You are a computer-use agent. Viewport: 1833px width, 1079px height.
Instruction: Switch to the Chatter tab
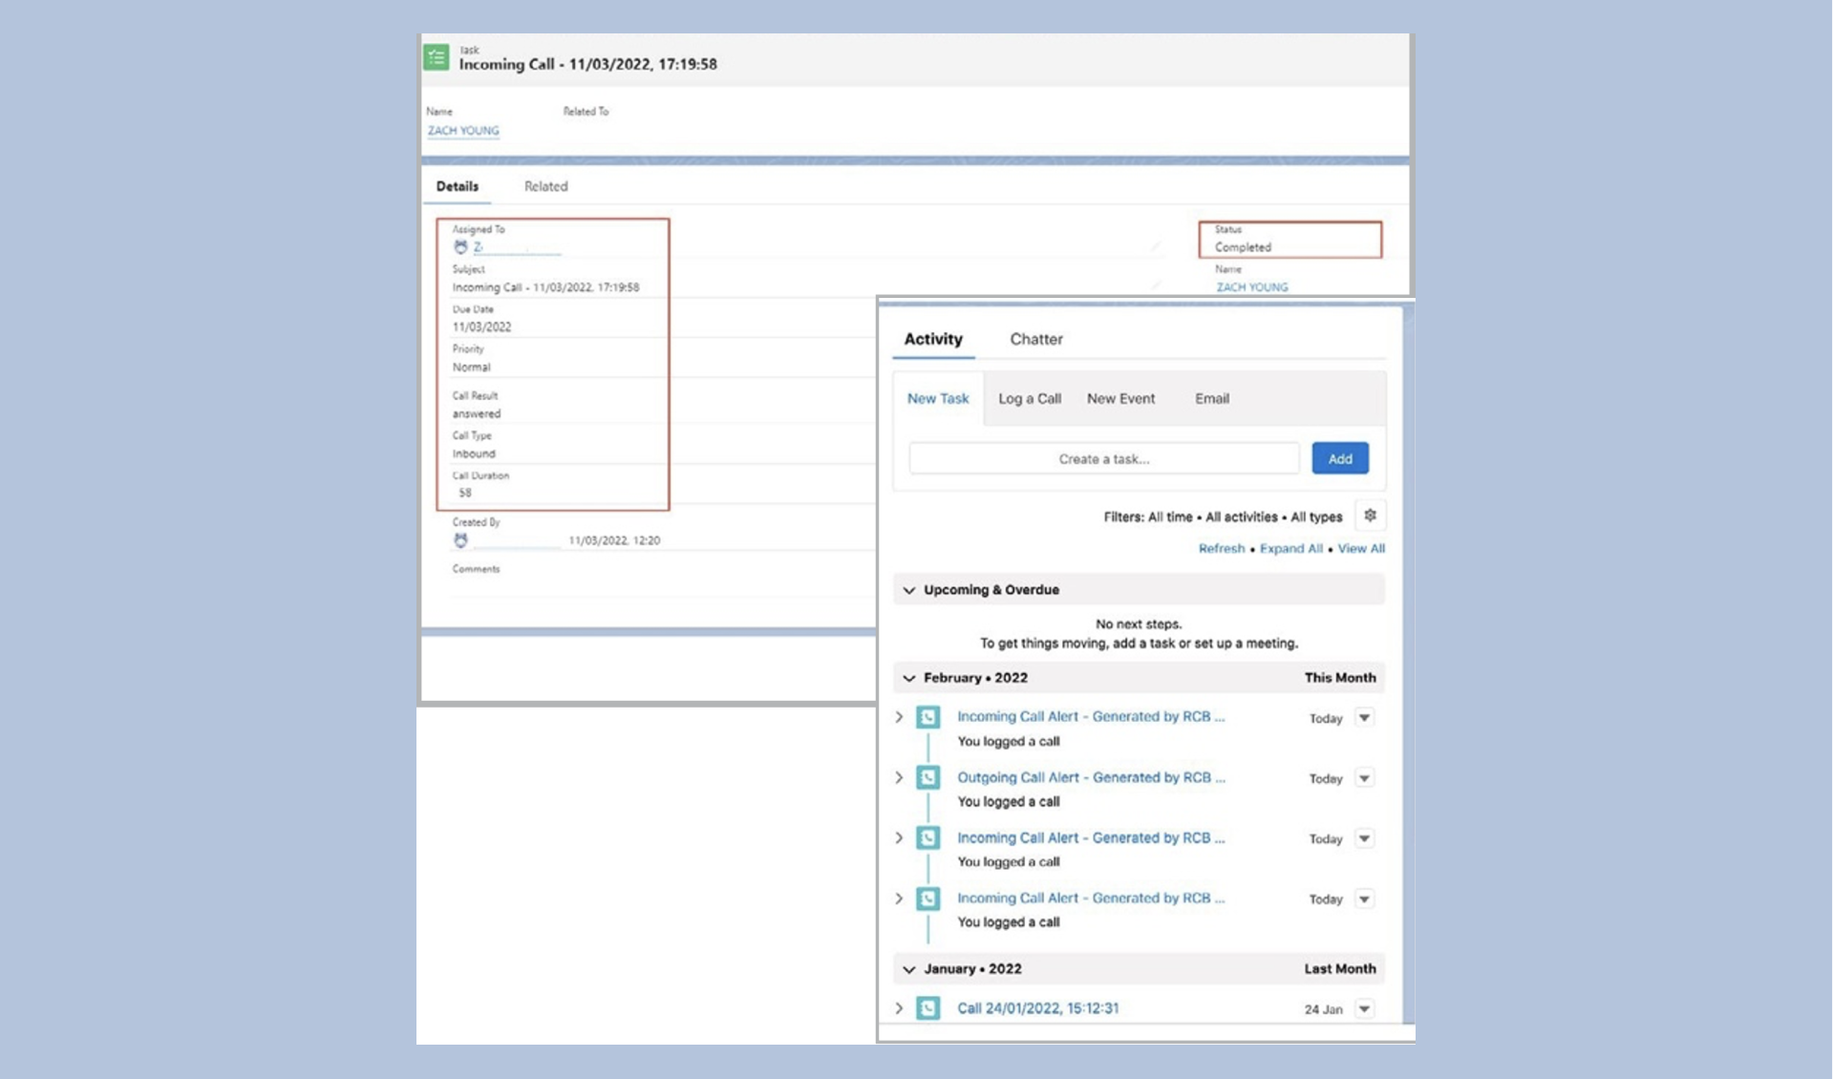[x=1035, y=339]
